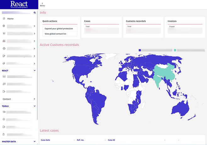Viewport: 207px width, 145px height.
Task: Collapse the TOOLS section chevron
Action: pos(35,106)
